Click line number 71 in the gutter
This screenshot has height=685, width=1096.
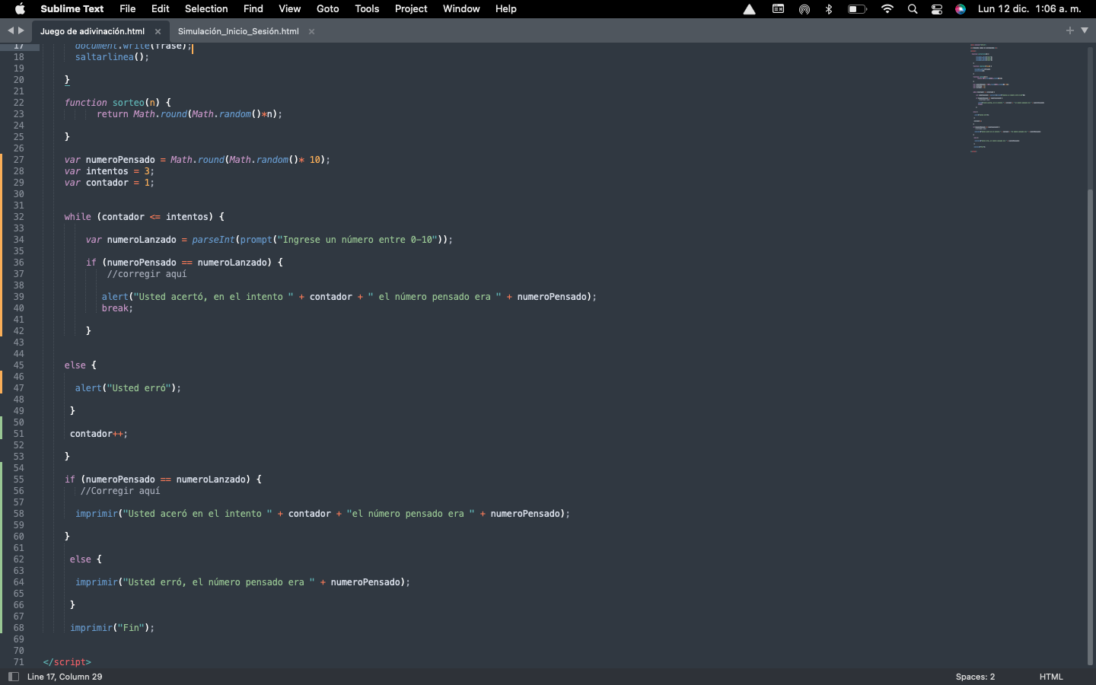pos(18,662)
